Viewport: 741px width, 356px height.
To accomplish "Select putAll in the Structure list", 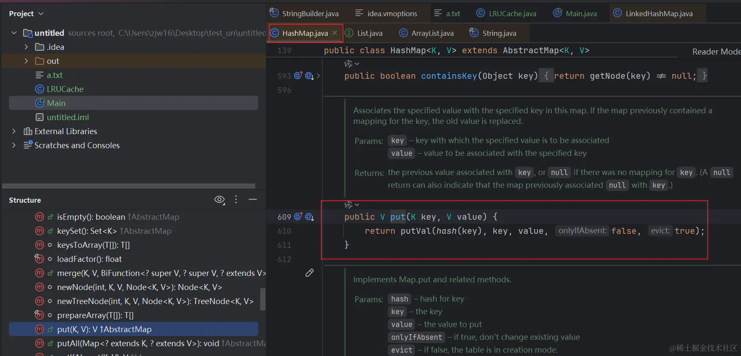I will (x=133, y=343).
